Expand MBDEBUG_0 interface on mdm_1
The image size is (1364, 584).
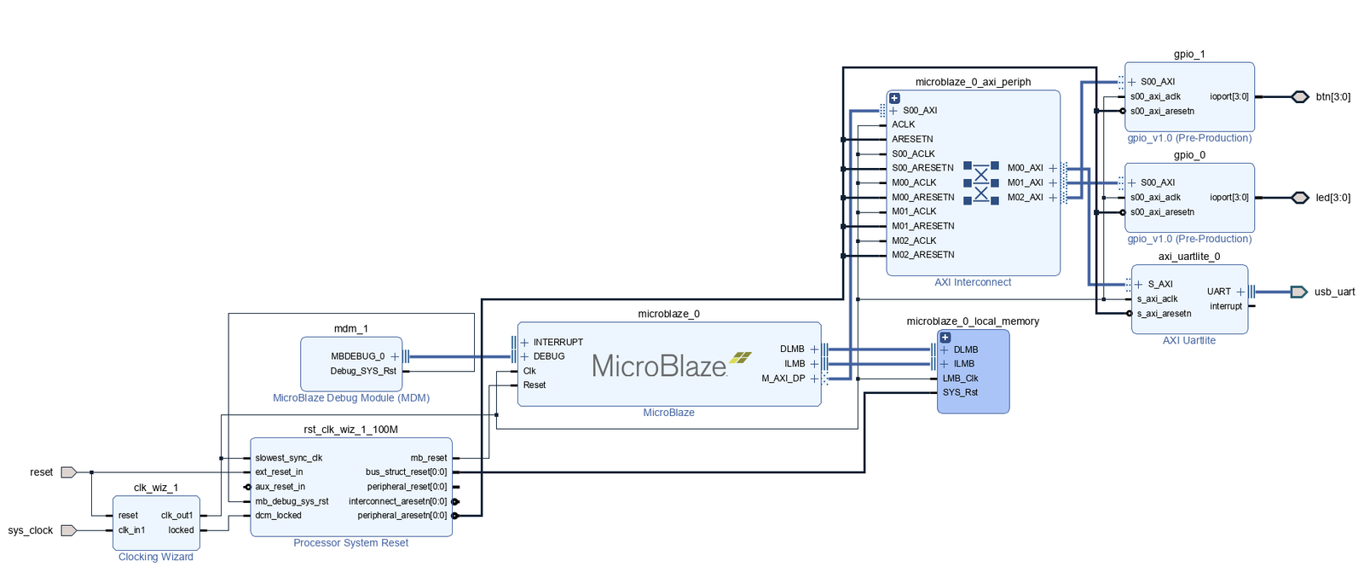[x=395, y=356]
